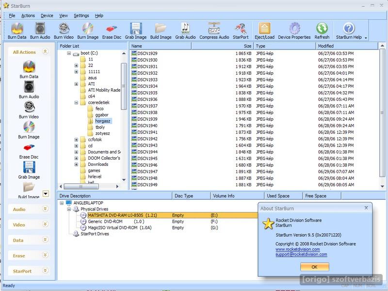Viewport: 388px width, 291px height.
Task: Open the Device menu
Action: pyautogui.click(x=47, y=16)
